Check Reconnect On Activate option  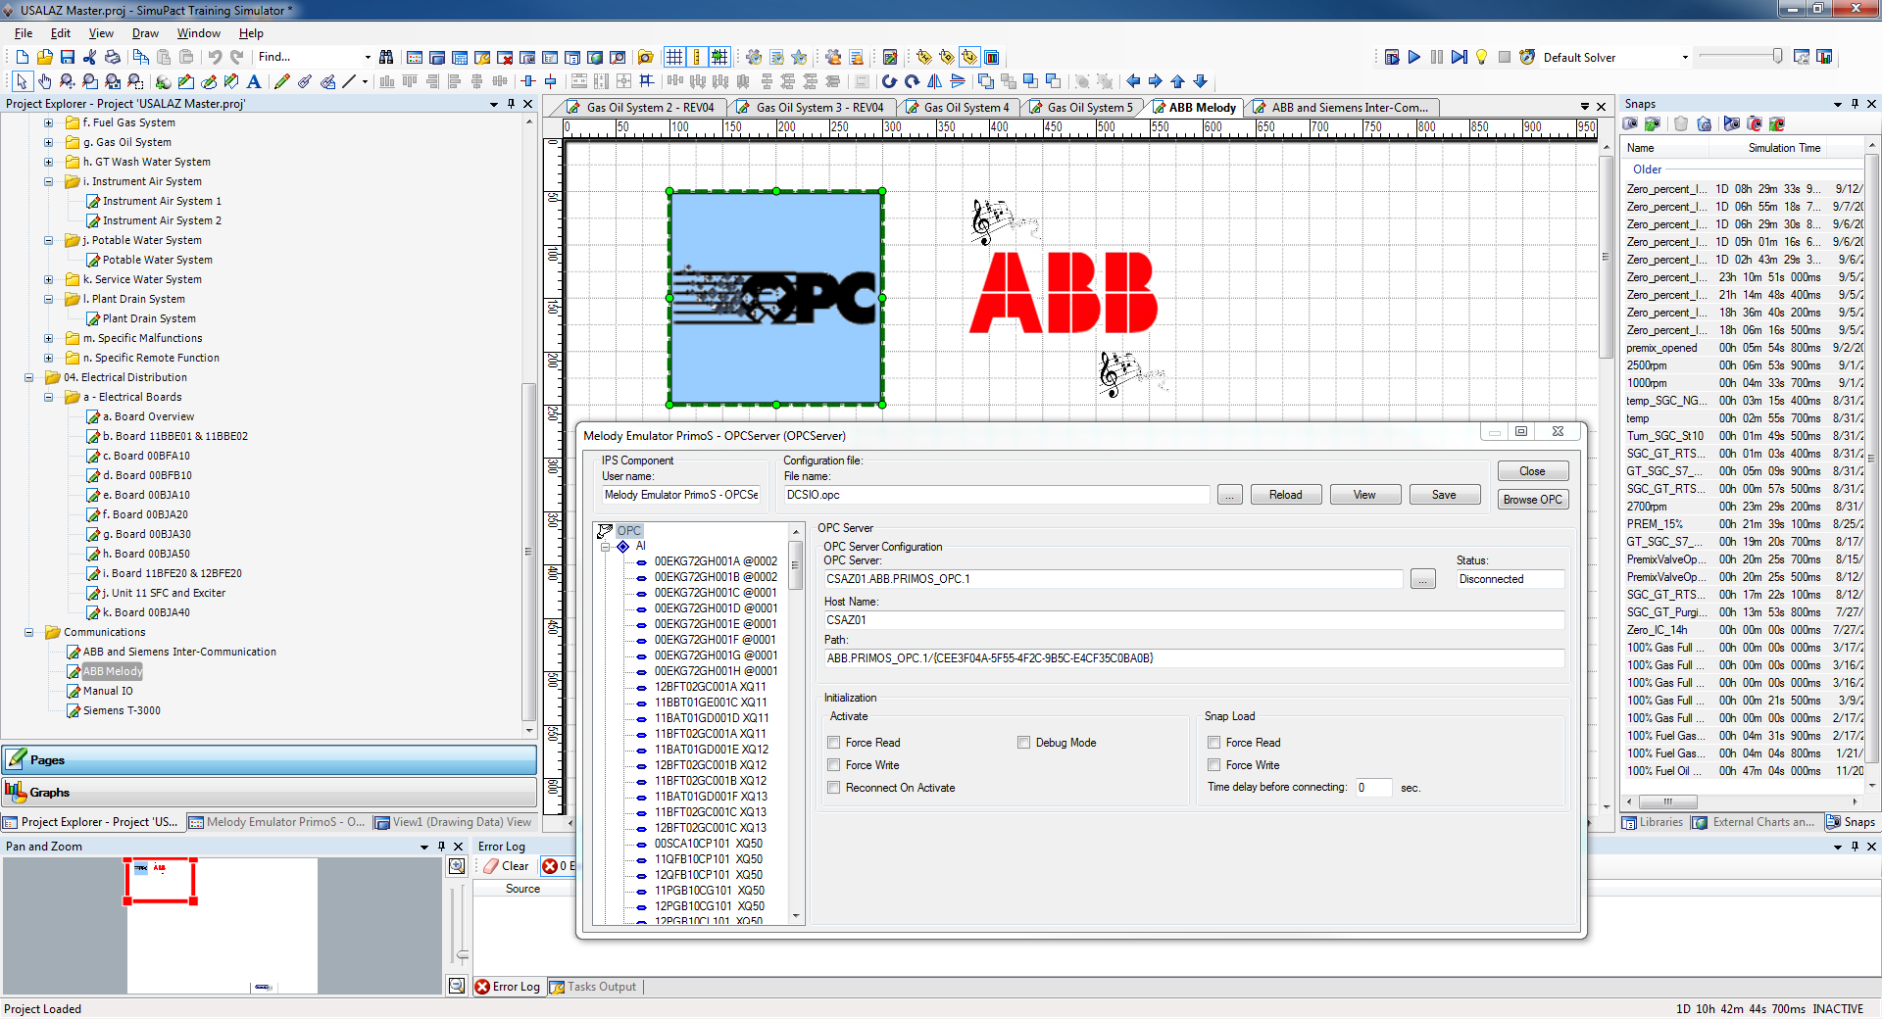point(834,788)
